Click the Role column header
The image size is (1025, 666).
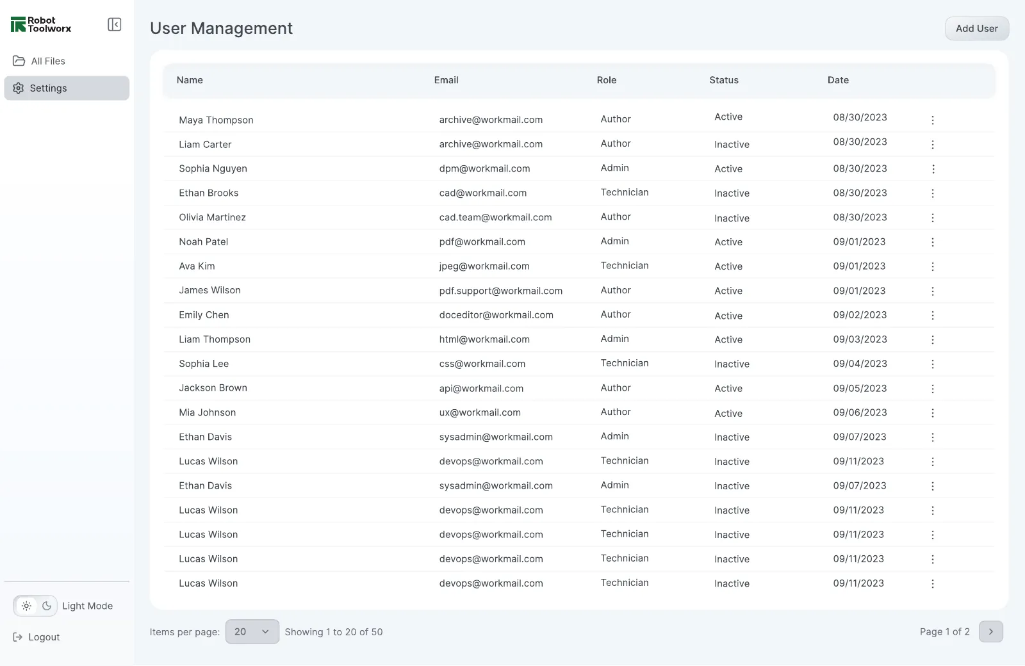pyautogui.click(x=607, y=80)
